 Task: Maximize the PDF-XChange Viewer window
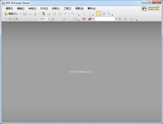150,2
